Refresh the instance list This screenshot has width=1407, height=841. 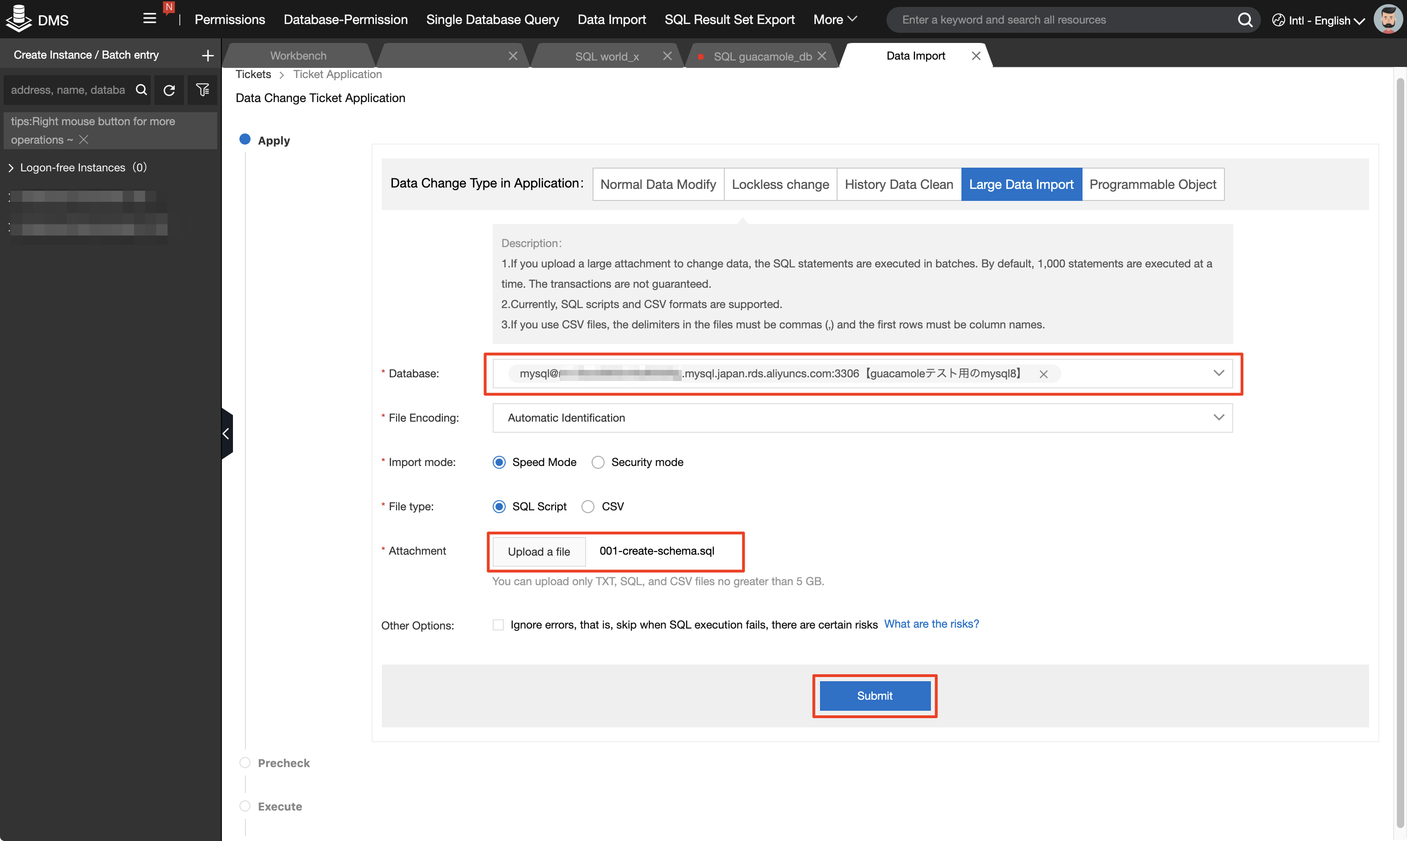pos(169,90)
